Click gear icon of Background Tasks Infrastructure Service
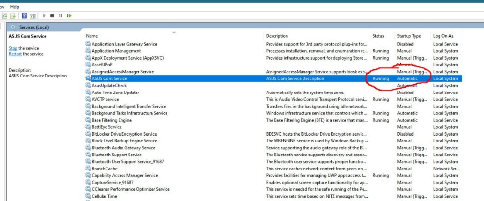484x201 pixels. [88, 113]
